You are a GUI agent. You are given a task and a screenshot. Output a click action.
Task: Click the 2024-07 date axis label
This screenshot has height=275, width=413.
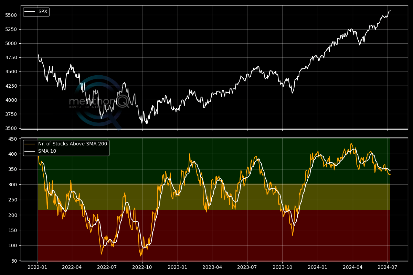[388, 266]
